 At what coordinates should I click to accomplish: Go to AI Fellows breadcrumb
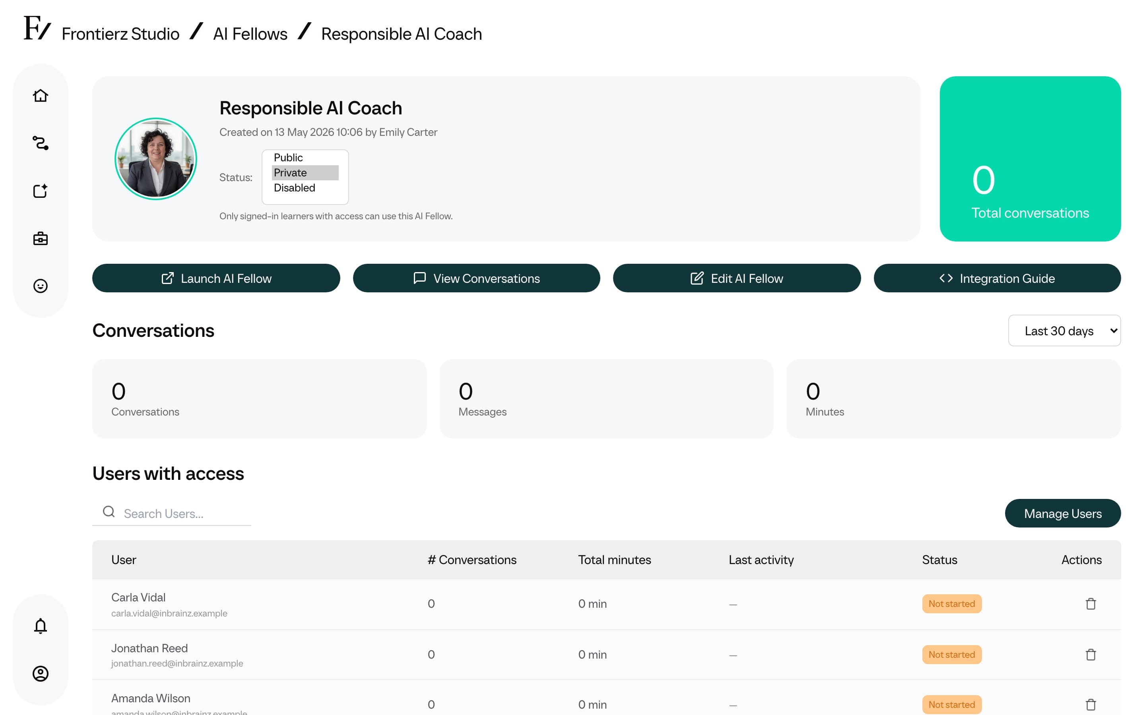(250, 34)
